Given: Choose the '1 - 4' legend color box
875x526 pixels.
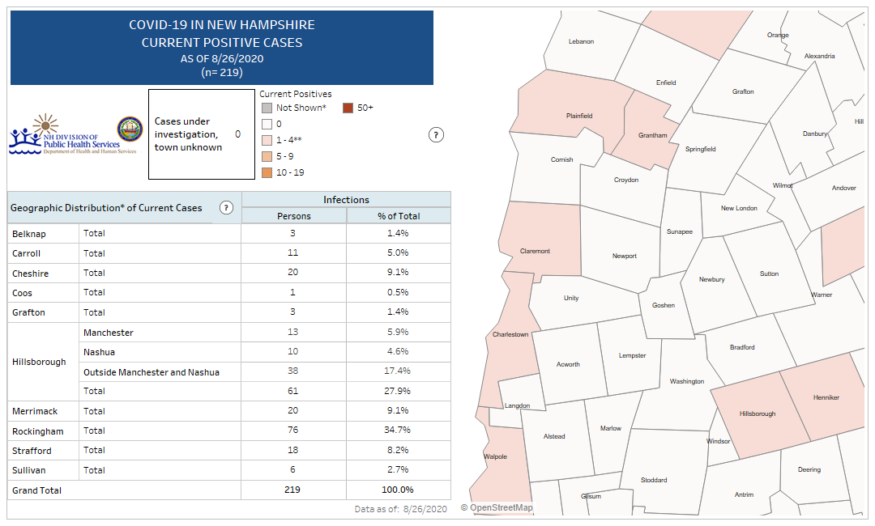Looking at the screenshot, I should pos(266,140).
